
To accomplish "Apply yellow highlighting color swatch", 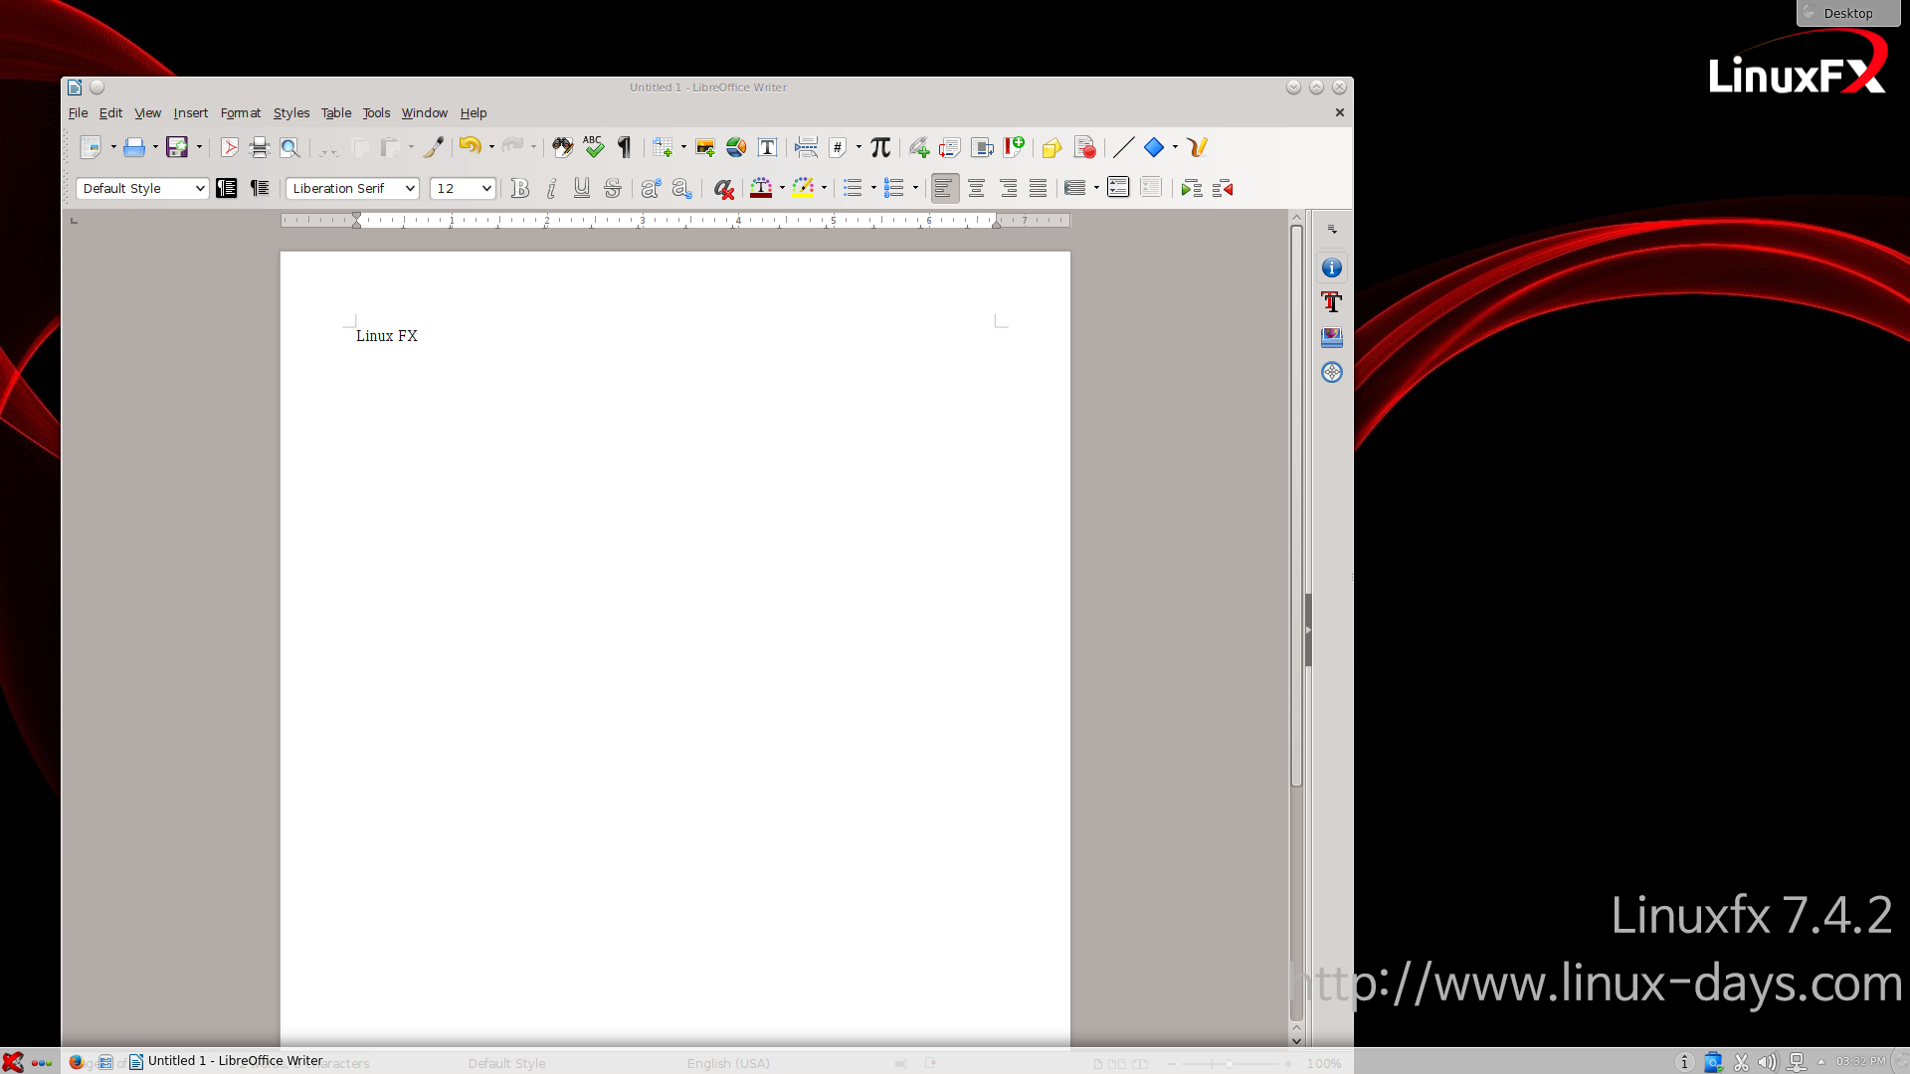I will coord(803,188).
